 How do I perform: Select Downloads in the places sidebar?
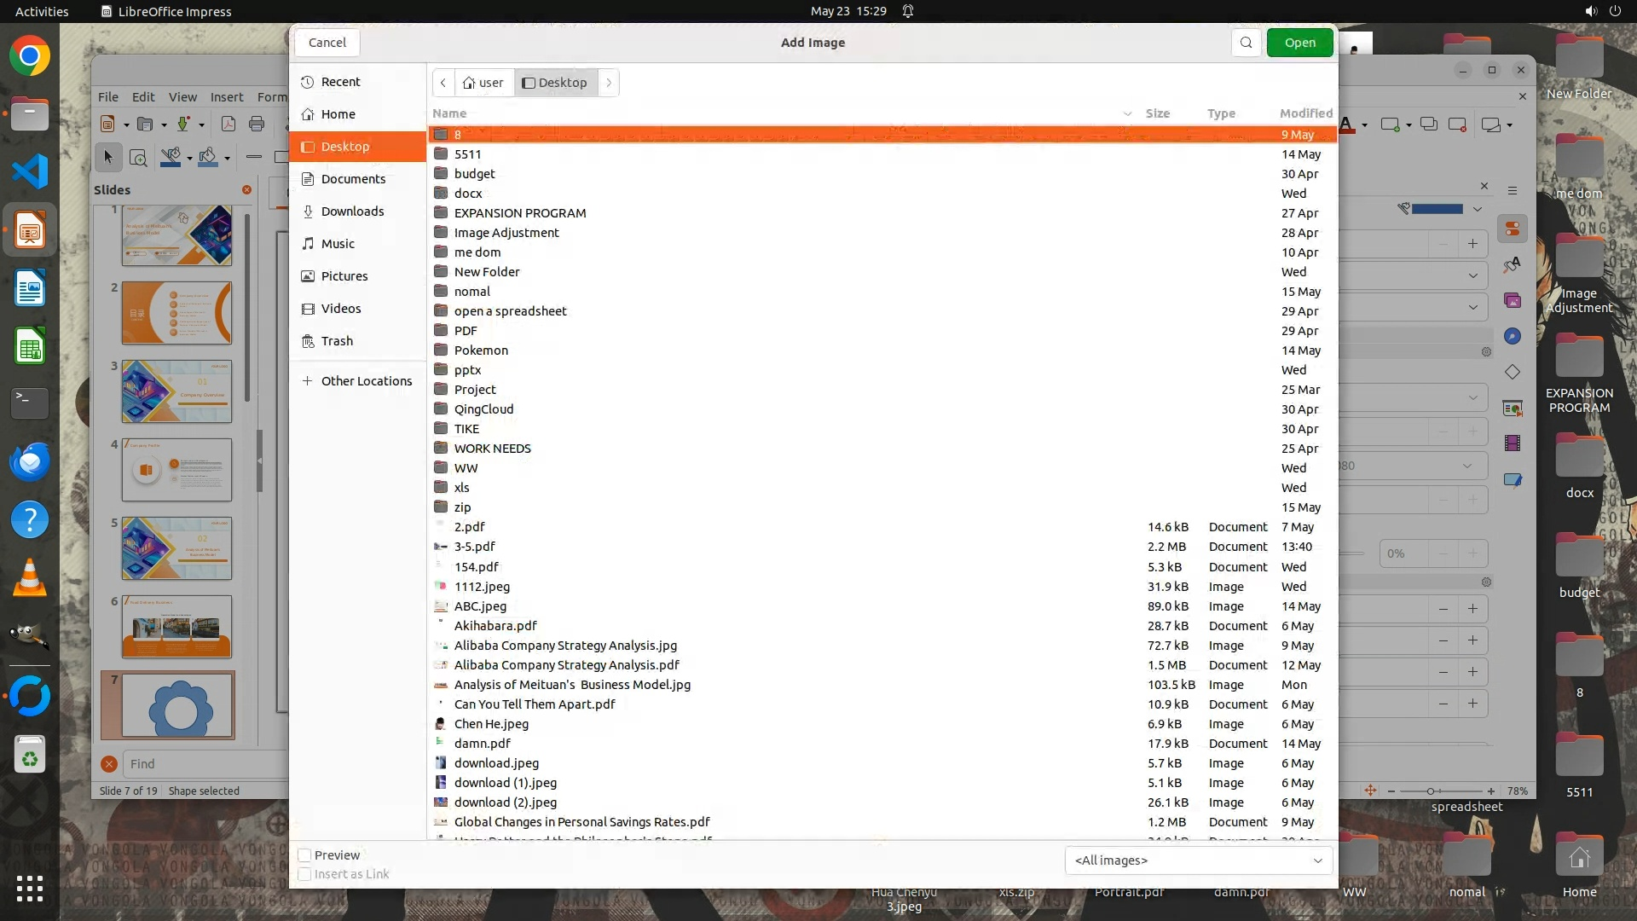[x=352, y=211]
